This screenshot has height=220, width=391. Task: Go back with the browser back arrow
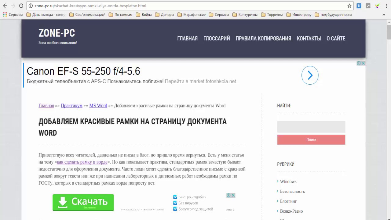(x=5, y=6)
